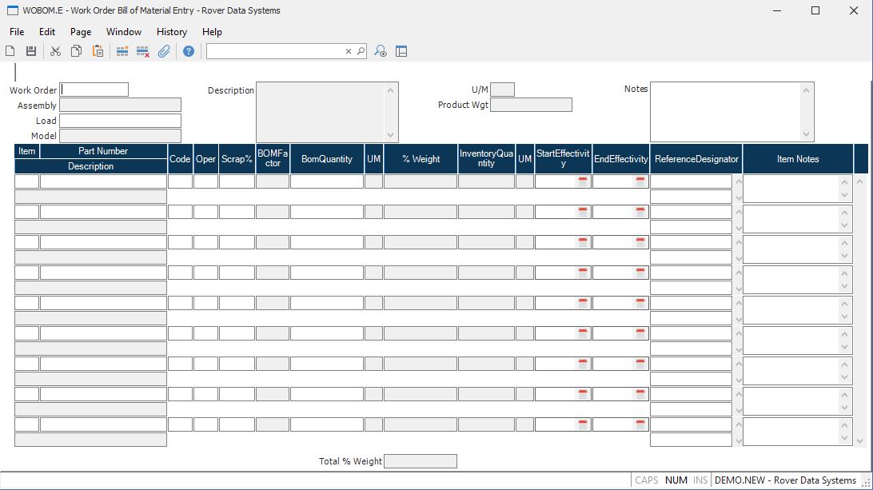
Task: Click the search magnifier in the toolbar box
Action: click(x=361, y=51)
